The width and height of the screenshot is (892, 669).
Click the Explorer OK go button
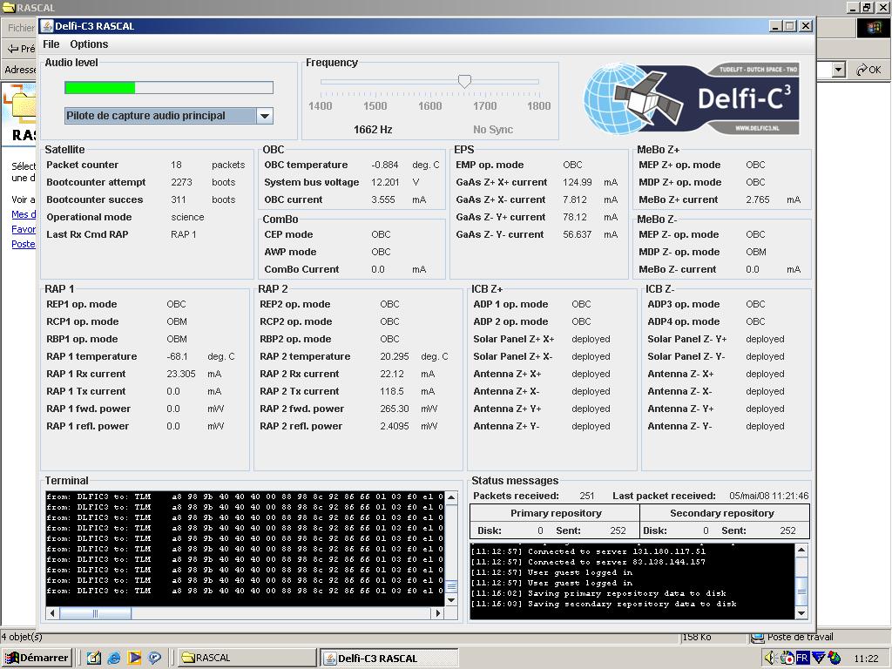click(868, 70)
